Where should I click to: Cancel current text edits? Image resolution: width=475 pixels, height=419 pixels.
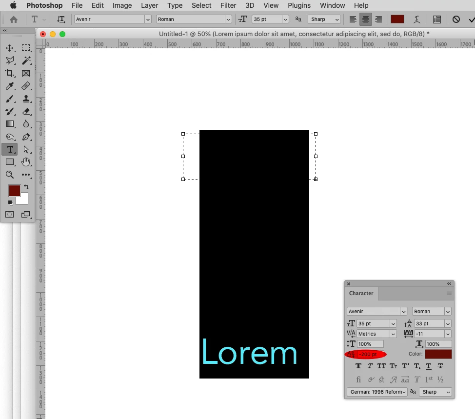click(456, 20)
